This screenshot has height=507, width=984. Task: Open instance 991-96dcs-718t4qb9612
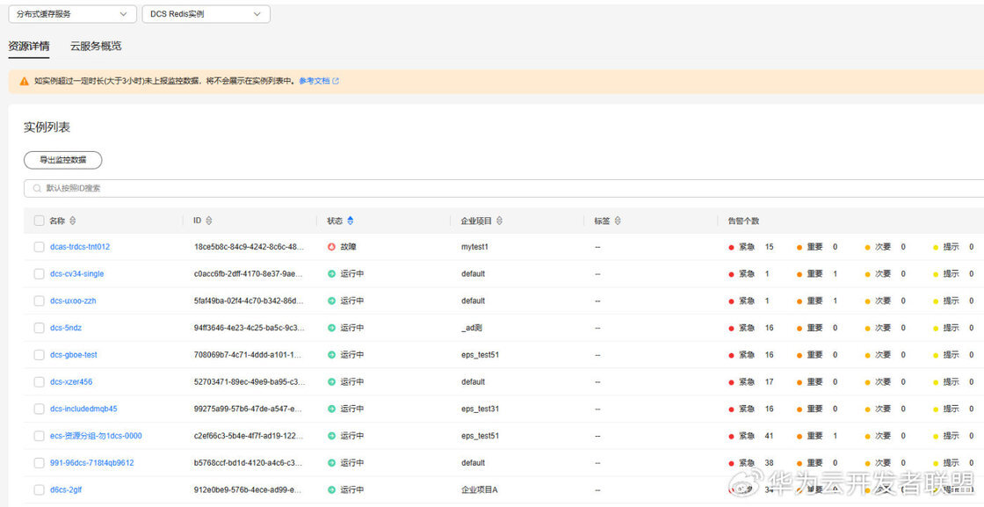[x=91, y=463]
